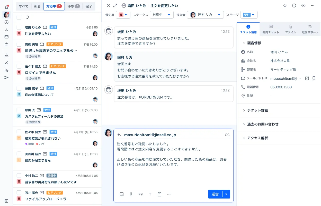Toggle the select-all tickets checkbox
Screen dimensions: 321x206
point(19,17)
